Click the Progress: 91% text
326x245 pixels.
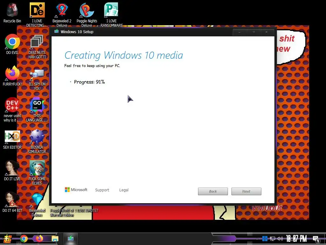pos(89,82)
